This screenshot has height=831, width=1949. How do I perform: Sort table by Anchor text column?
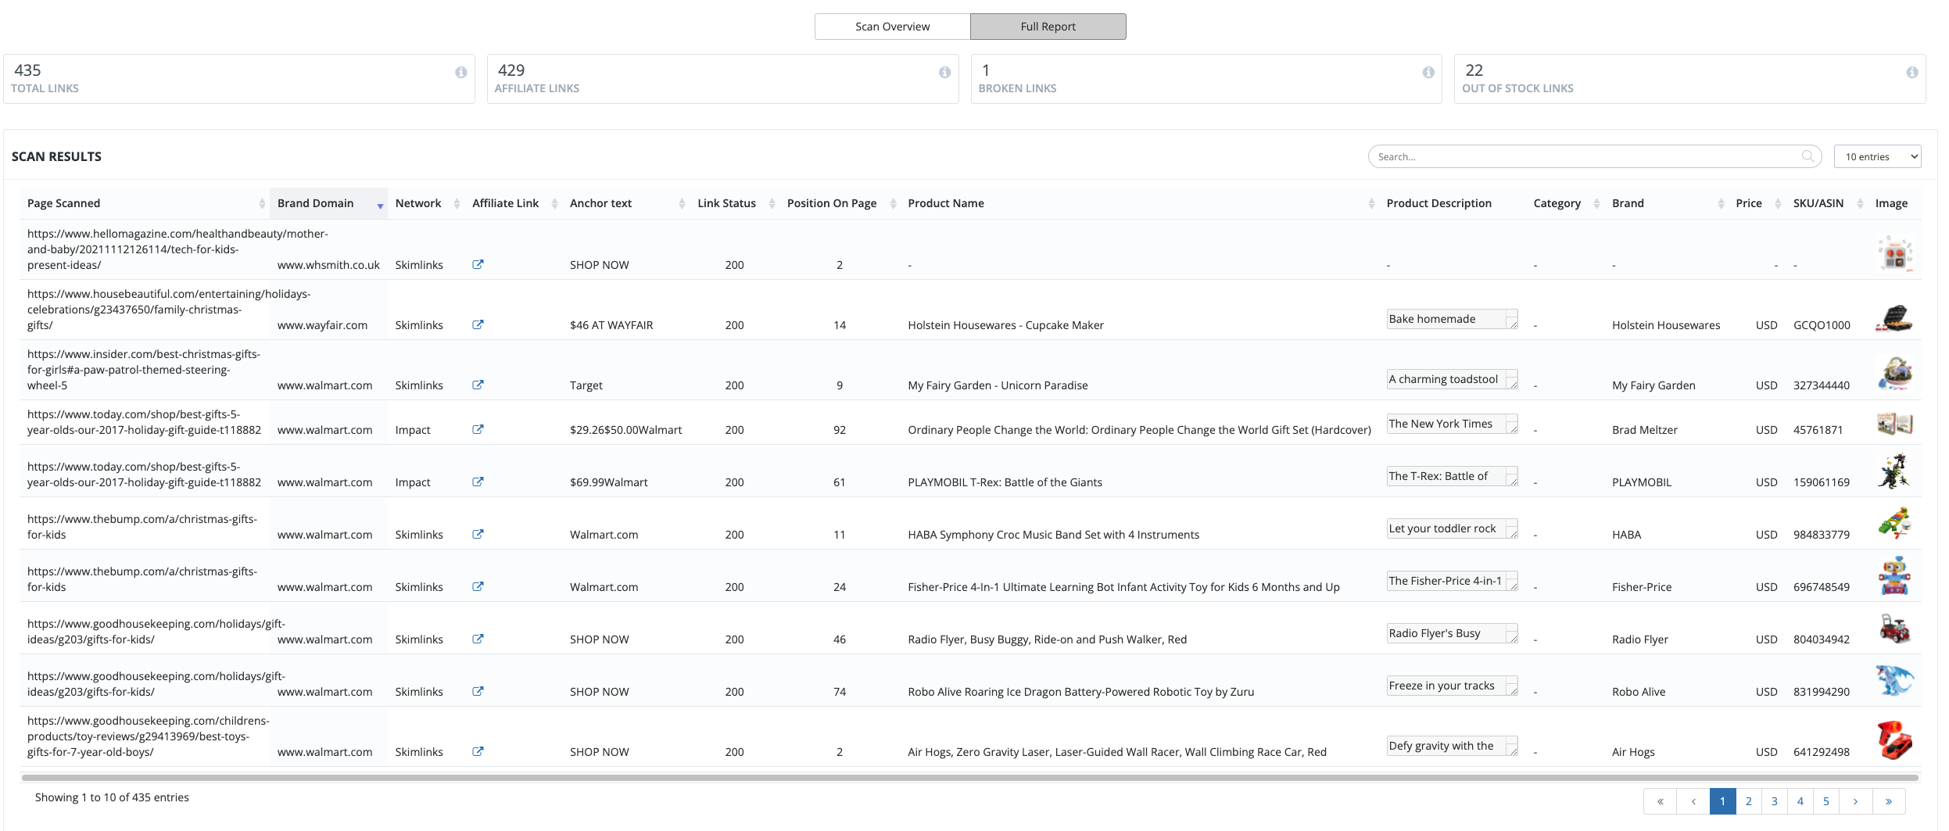click(625, 203)
